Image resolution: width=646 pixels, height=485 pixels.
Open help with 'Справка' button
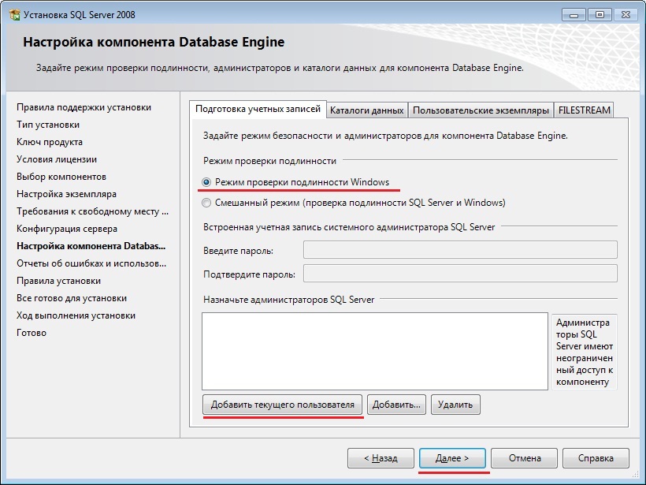coord(596,458)
